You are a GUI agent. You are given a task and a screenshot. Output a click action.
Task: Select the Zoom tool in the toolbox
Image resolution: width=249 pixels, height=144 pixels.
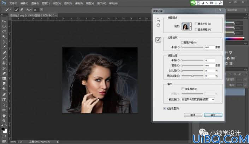[4, 121]
